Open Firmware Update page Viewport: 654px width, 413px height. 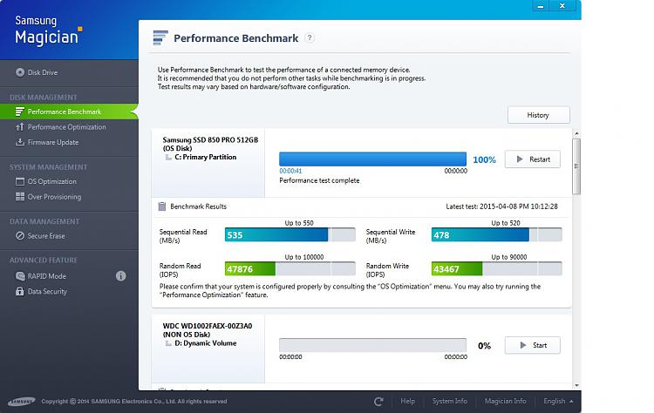(53, 143)
